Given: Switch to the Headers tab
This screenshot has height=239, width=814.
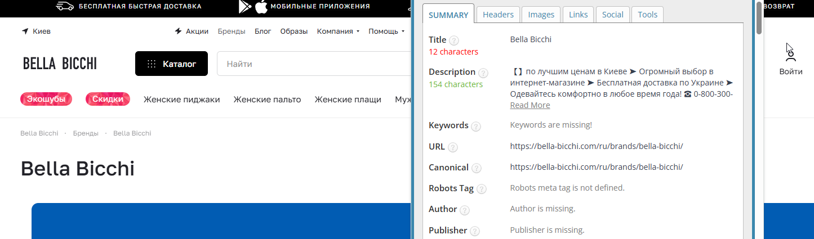Looking at the screenshot, I should [x=498, y=15].
